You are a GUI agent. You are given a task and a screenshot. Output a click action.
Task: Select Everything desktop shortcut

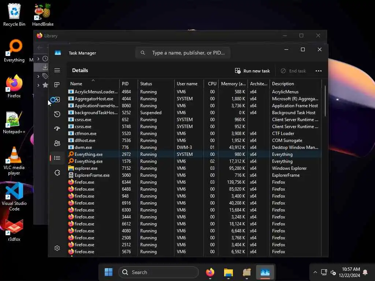(x=14, y=50)
